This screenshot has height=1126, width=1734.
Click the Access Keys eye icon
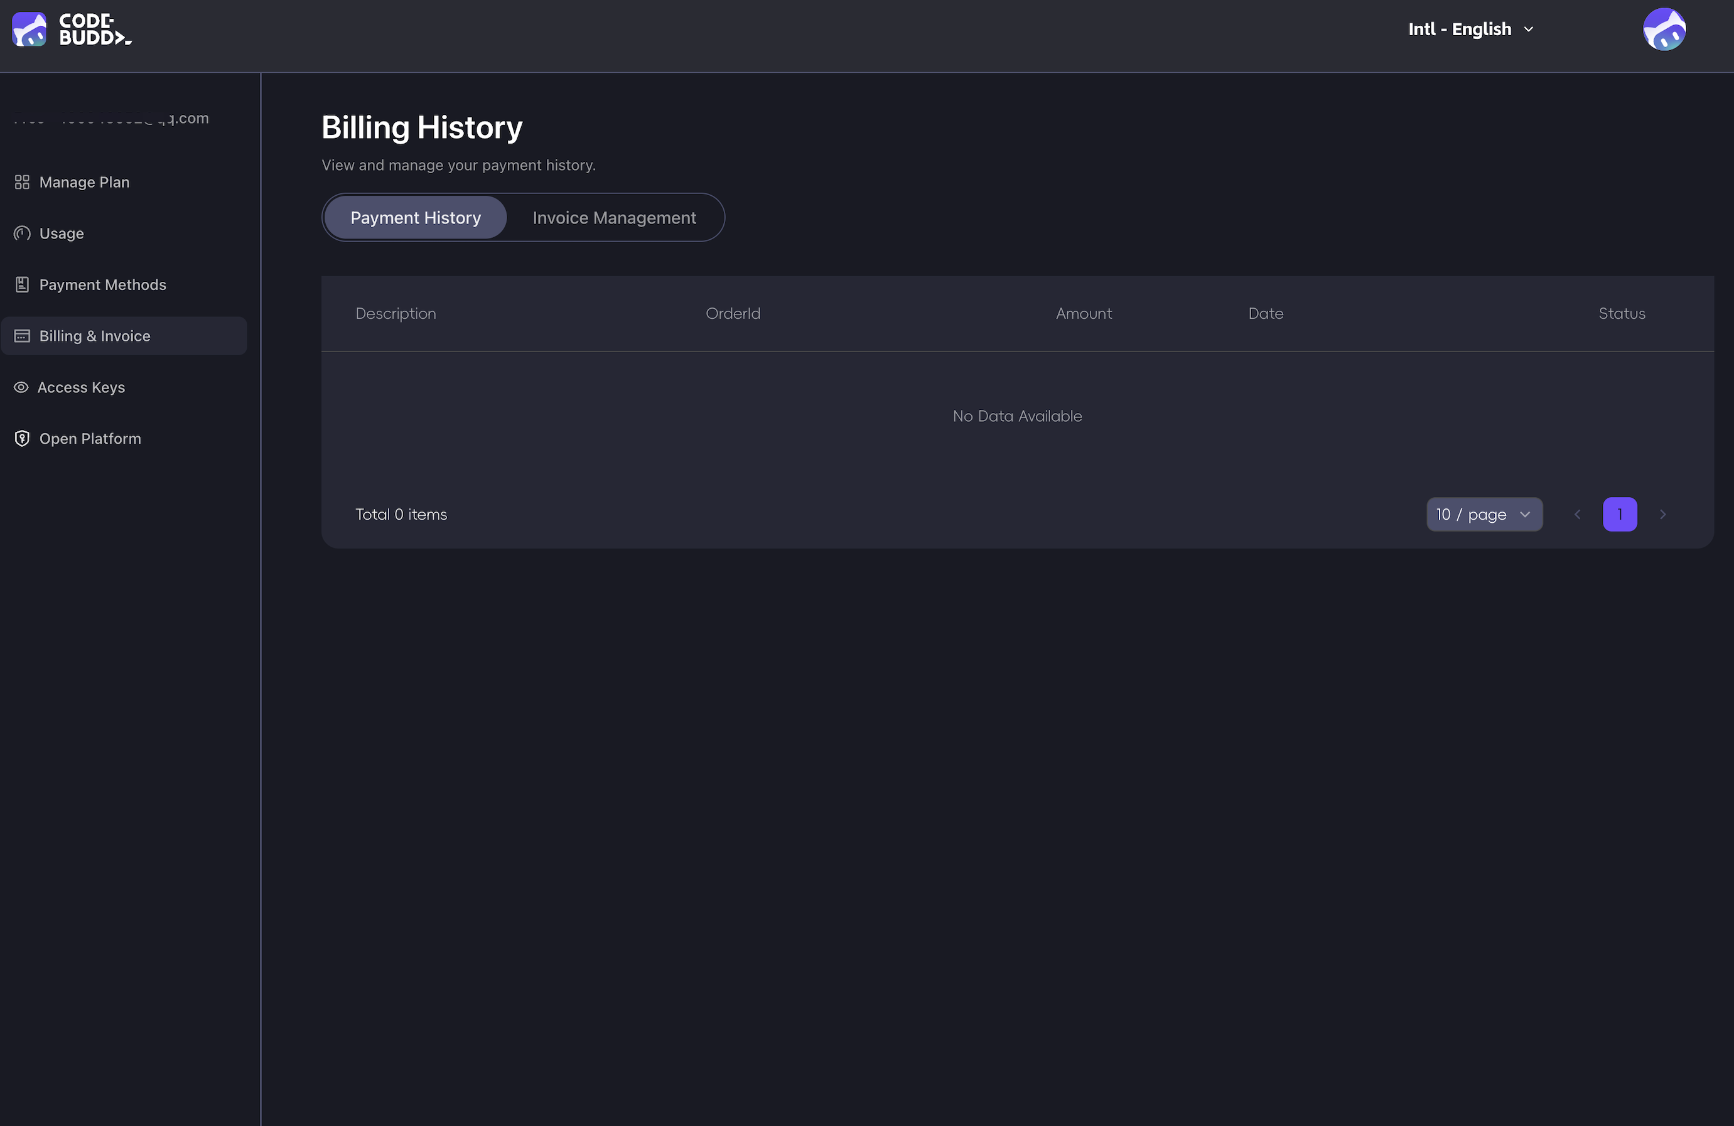(x=21, y=387)
